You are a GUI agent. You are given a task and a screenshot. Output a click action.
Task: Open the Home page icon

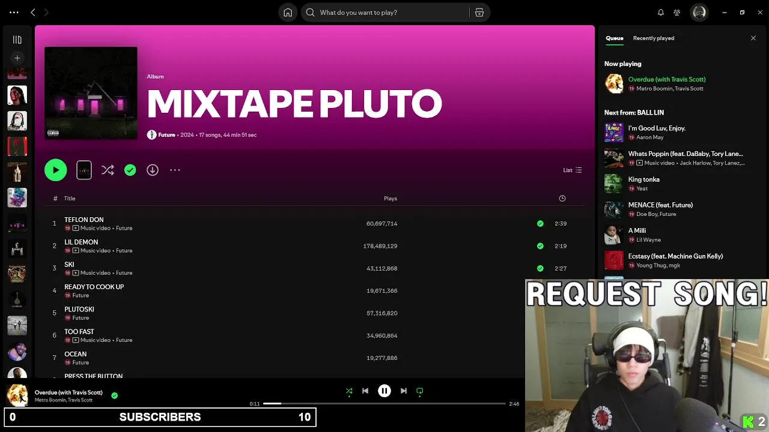[x=288, y=12]
